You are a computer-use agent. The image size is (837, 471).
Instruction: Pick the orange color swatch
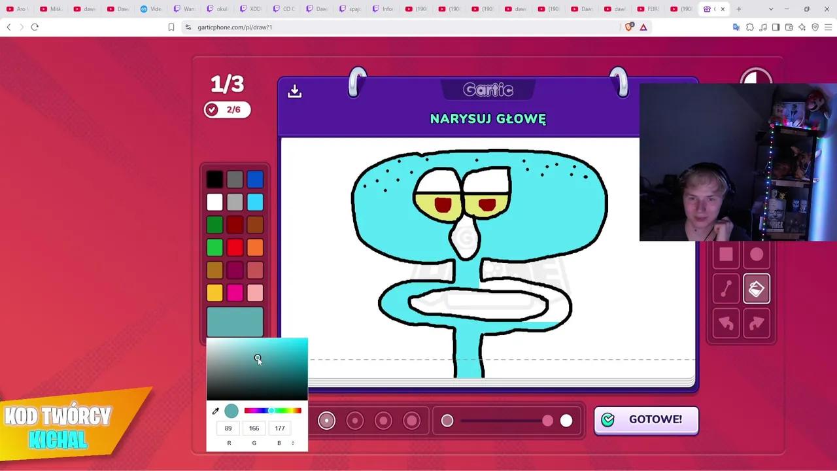pyautogui.click(x=255, y=247)
